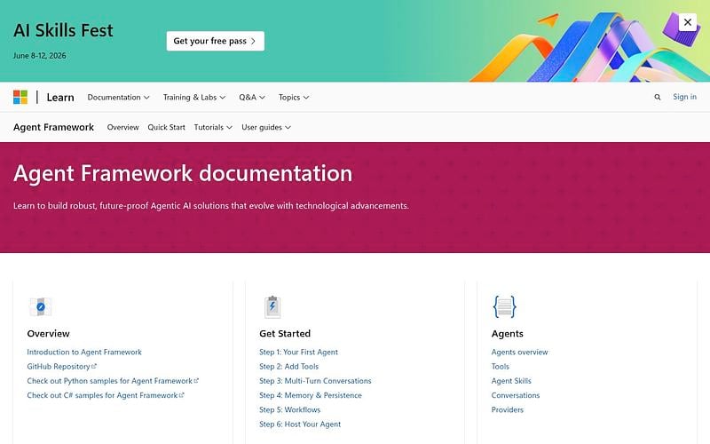Click the Agents card heading

coord(507,334)
